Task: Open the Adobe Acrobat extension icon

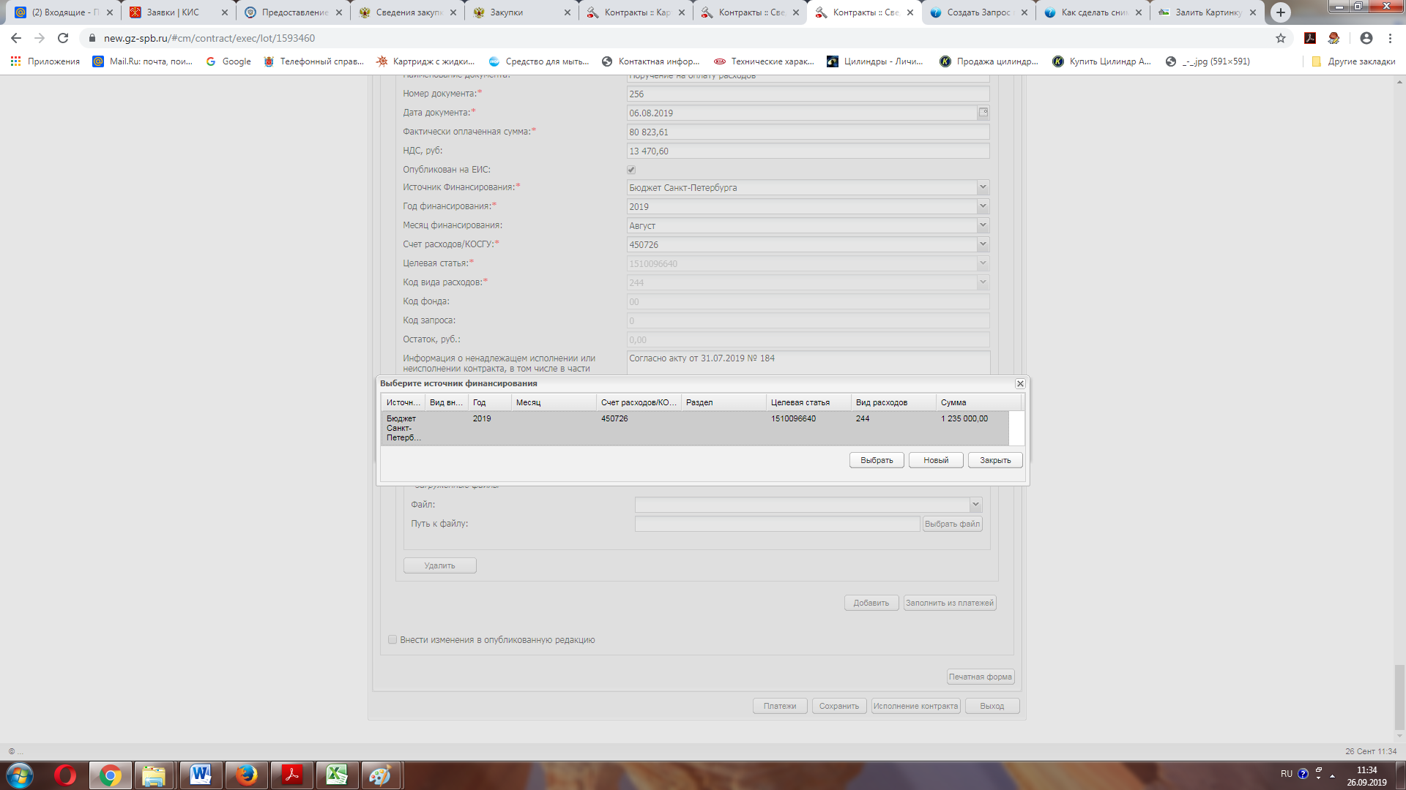Action: 1310,38
